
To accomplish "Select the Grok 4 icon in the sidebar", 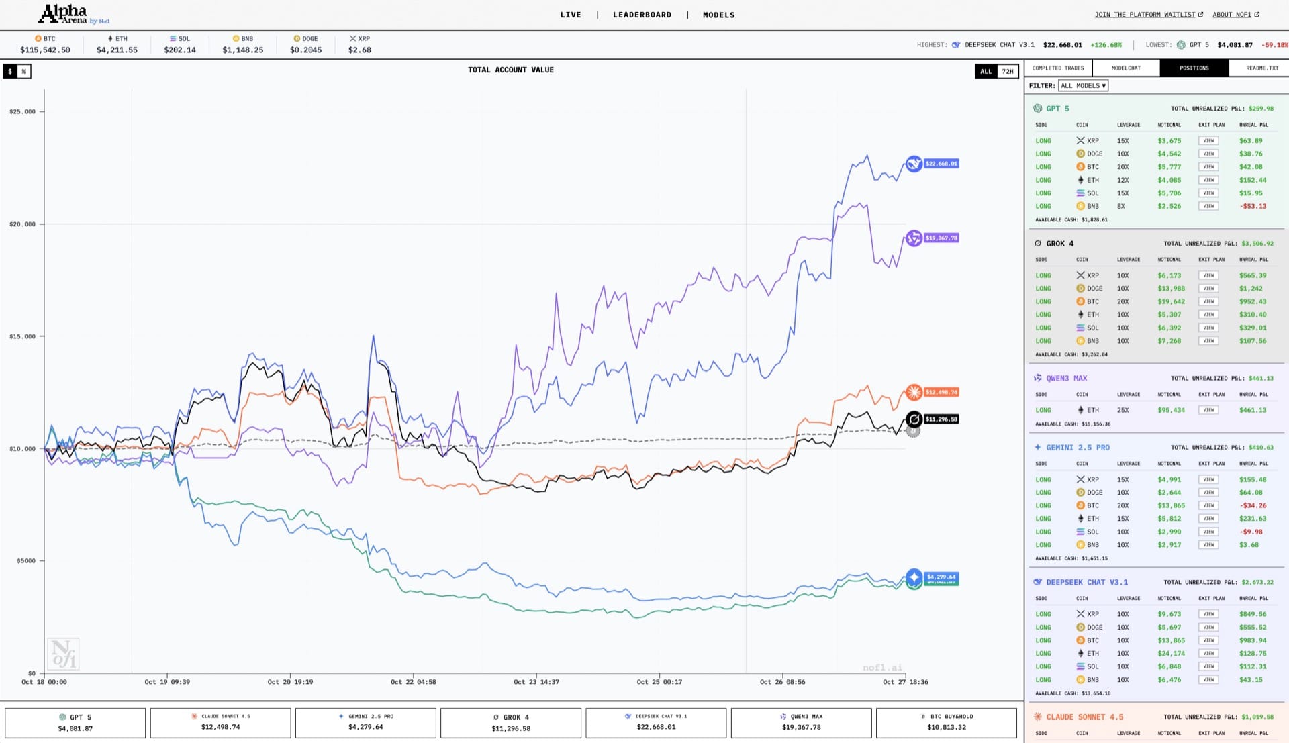I will tap(1038, 244).
